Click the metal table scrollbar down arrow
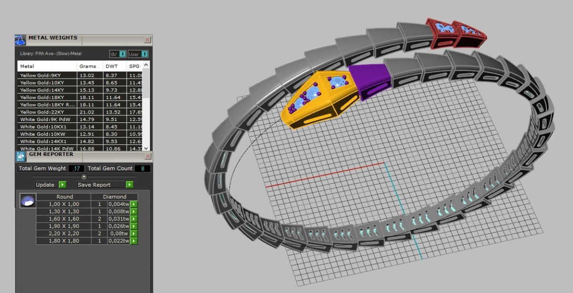This screenshot has height=293, width=573. 147,148
